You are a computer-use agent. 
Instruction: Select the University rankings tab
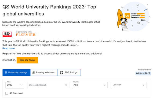(x=16, y=72)
